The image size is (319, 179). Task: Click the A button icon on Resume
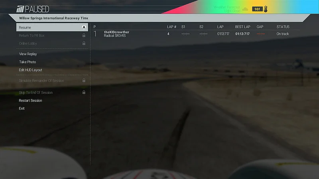[84, 27]
